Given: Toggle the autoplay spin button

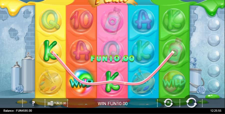Looking at the screenshot, I should point(168,103).
